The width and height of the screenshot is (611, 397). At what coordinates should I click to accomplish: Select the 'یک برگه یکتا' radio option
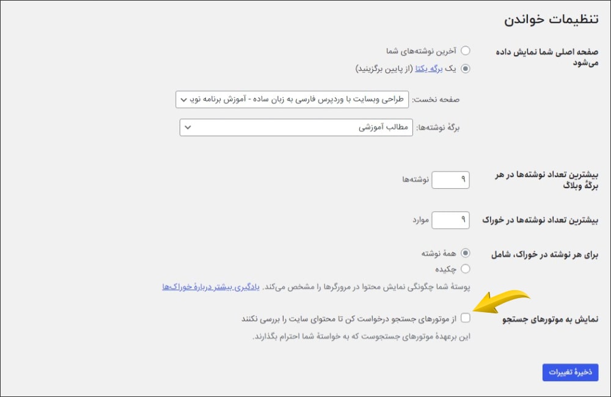(x=465, y=68)
